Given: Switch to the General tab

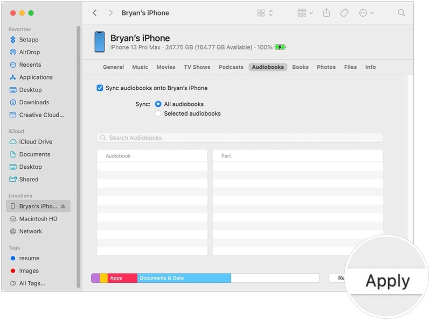Looking at the screenshot, I should tap(114, 67).
